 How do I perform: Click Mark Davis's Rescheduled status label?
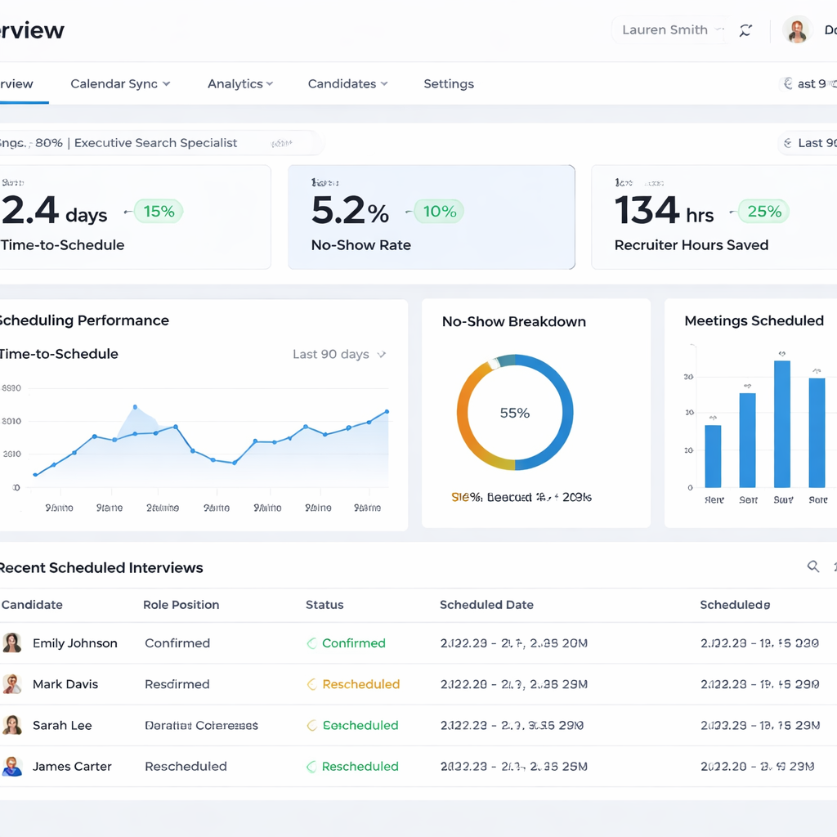(x=360, y=684)
